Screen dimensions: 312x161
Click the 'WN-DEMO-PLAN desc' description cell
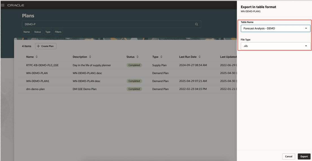click(86, 81)
